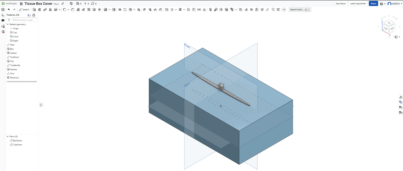403x171 pixels.
Task: Open the Fillet tool dropdown arrow
Action: point(68,9)
